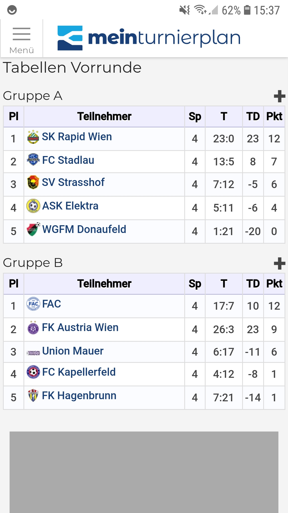Select the Pkt column header in Gruppe A
The height and width of the screenshot is (513, 288).
tap(274, 116)
